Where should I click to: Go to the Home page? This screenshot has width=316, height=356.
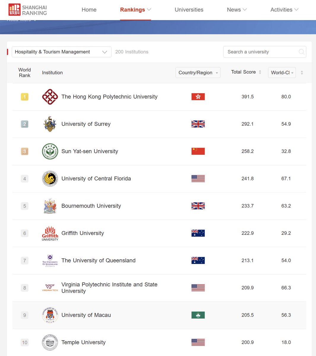click(x=89, y=10)
